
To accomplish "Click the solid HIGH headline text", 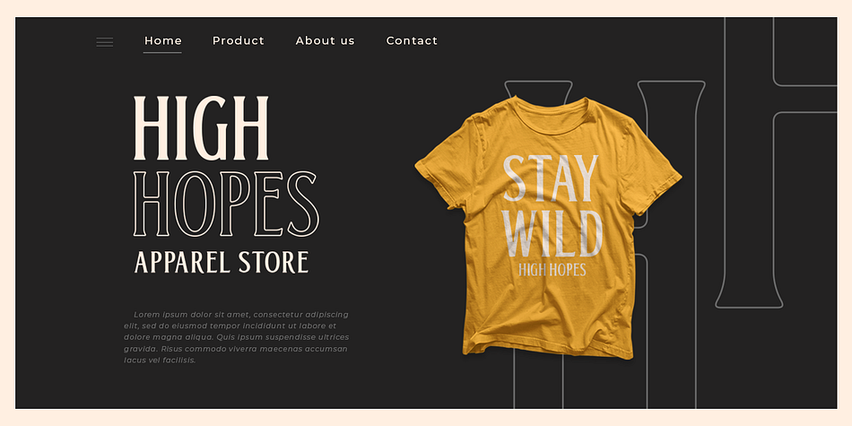I will pos(201,128).
